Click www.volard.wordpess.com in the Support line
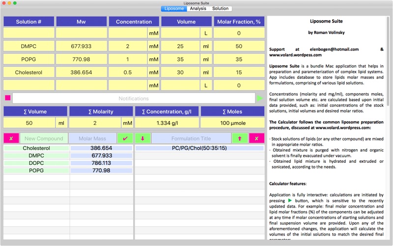This screenshot has height=246, width=393. (x=295, y=55)
